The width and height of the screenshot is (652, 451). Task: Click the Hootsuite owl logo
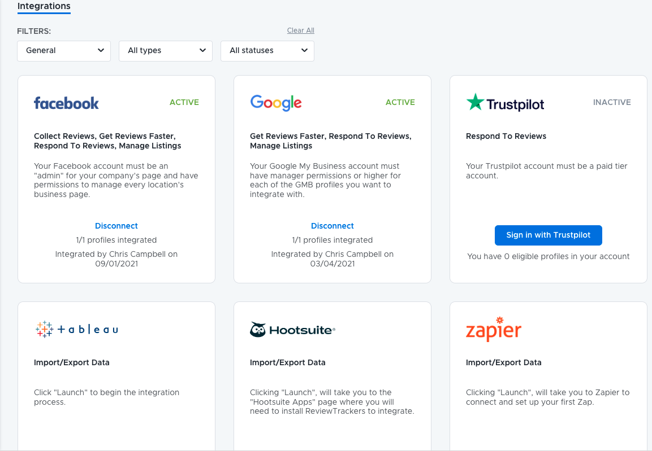coord(258,330)
